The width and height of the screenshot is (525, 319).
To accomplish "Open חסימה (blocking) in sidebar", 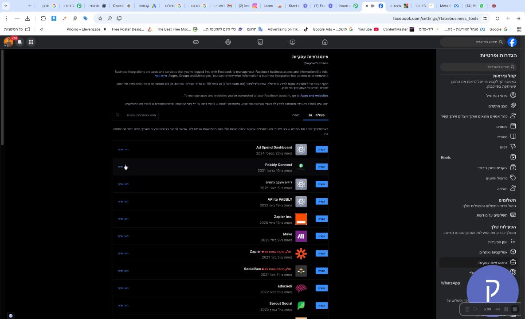I will point(478,189).
